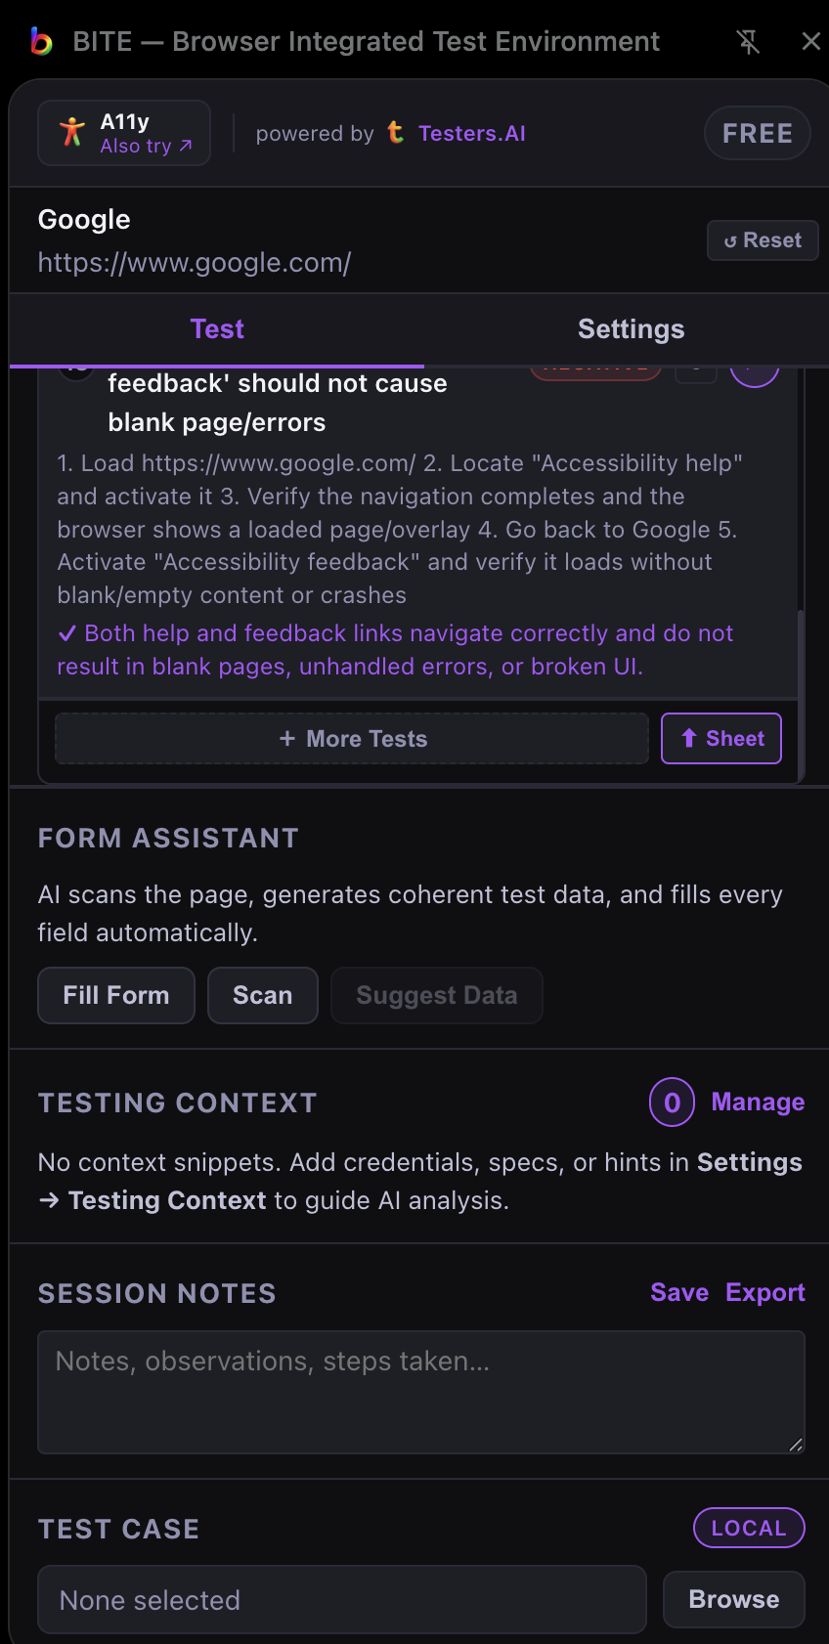Select the Test tab

(x=217, y=328)
